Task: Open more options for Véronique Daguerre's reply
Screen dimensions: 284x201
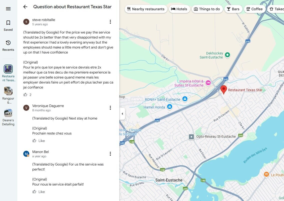Action: (110, 108)
